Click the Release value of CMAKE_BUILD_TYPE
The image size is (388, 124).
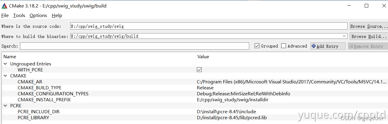pos(205,88)
